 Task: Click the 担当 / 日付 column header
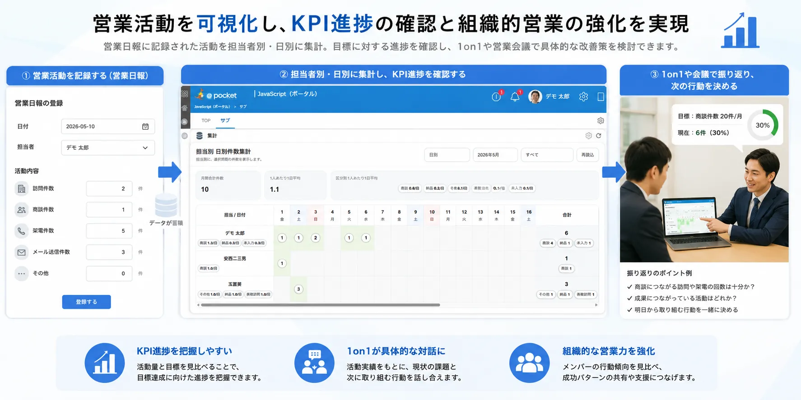pos(235,215)
